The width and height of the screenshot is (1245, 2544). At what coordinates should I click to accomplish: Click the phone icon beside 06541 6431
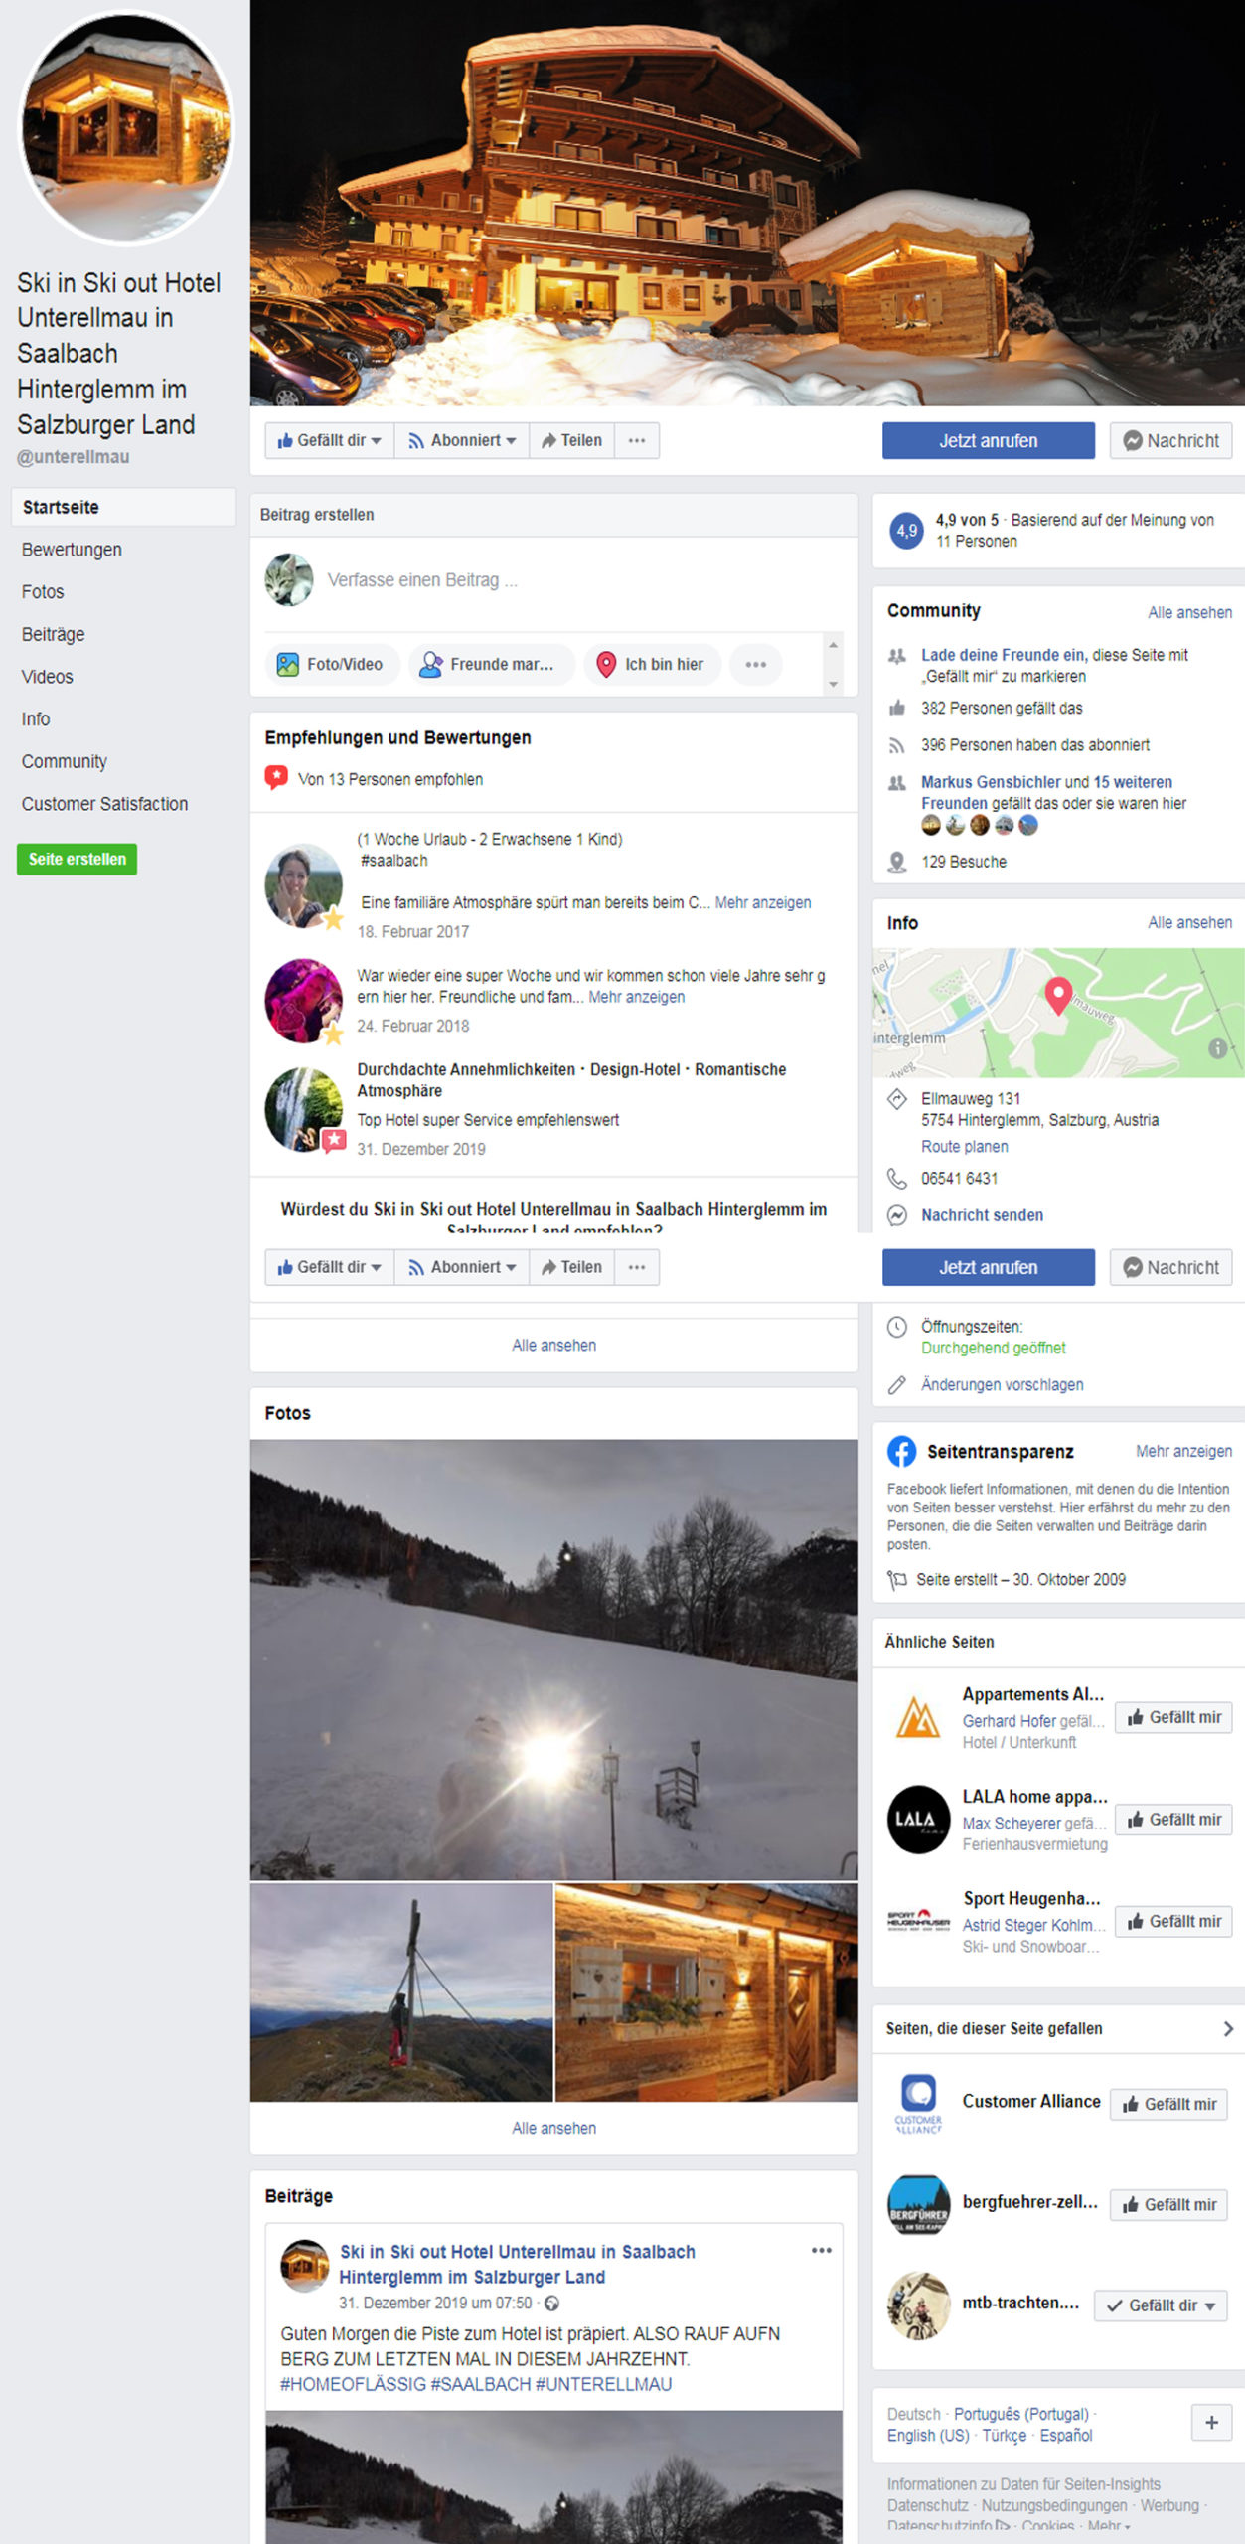(x=896, y=1178)
